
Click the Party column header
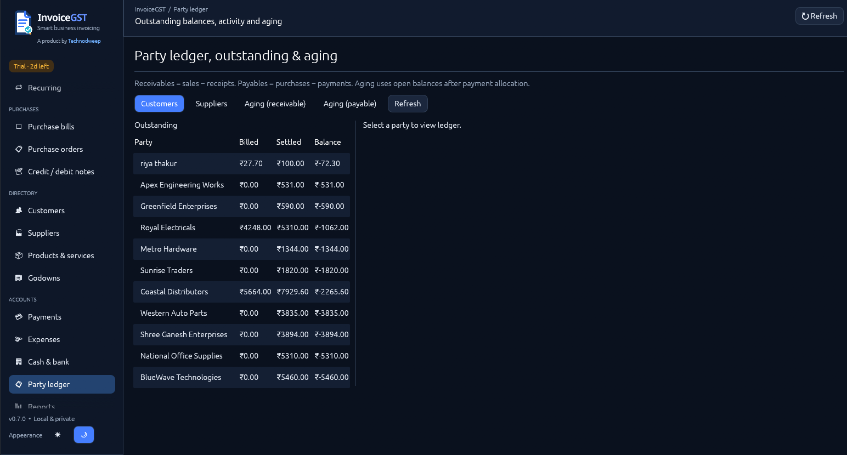(x=143, y=142)
